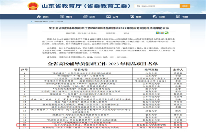The width and height of the screenshot is (206, 137).
Task: Click 哈尔滨工业大学（威海） in row 4
Action: (x=151, y=81)
